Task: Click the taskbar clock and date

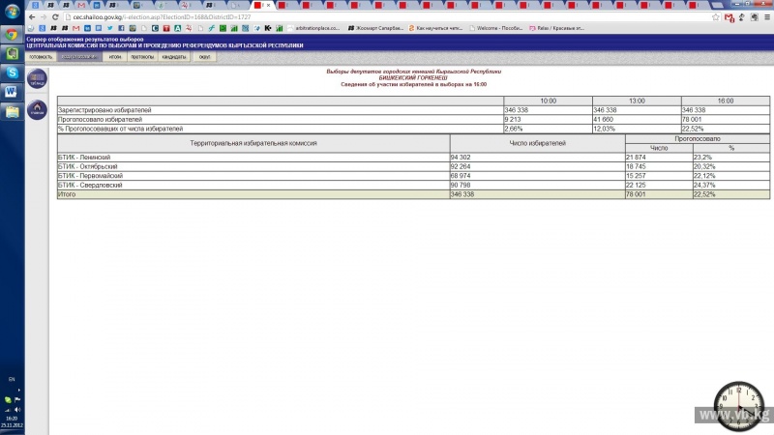Action: coord(12,421)
